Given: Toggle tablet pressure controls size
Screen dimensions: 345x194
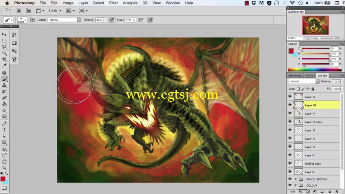Looking at the screenshot, I should (x=150, y=20).
